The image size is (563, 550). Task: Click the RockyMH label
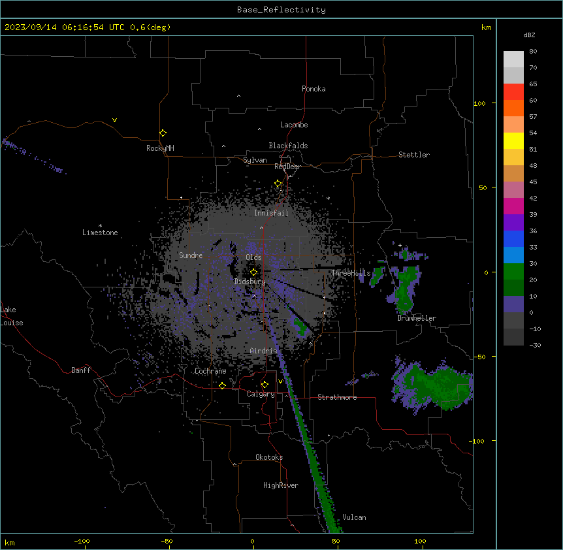click(x=160, y=148)
